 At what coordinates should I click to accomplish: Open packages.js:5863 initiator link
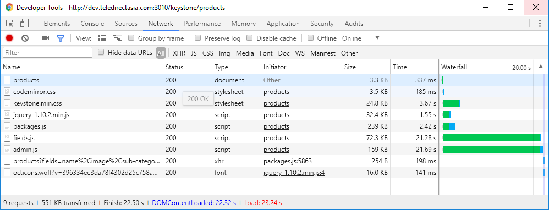288,161
